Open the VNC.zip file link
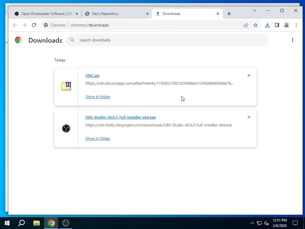 point(92,75)
